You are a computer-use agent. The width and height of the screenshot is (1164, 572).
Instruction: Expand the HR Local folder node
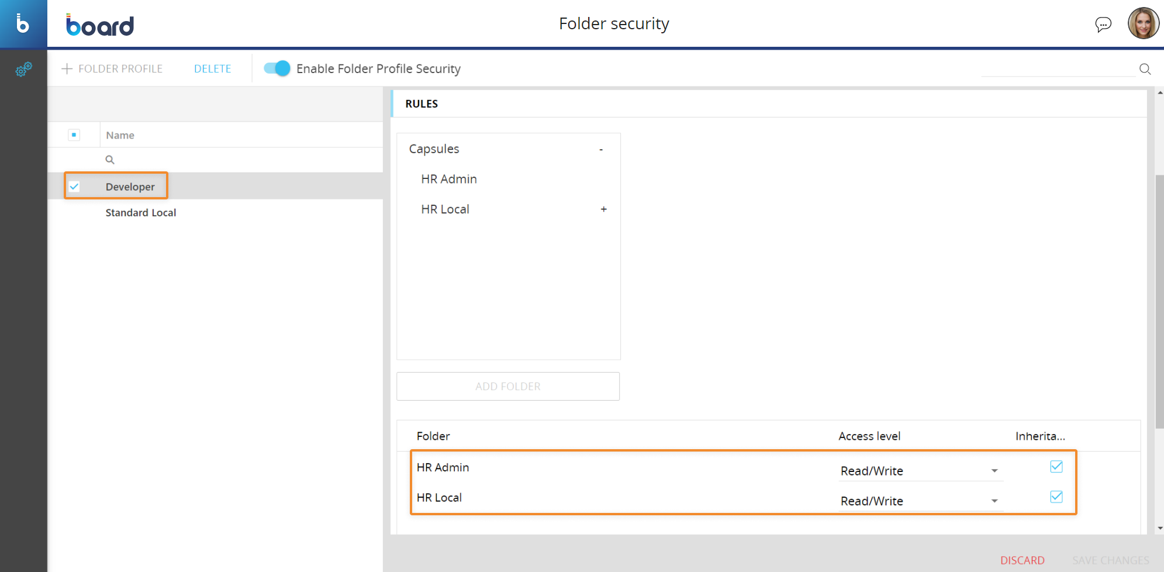603,209
